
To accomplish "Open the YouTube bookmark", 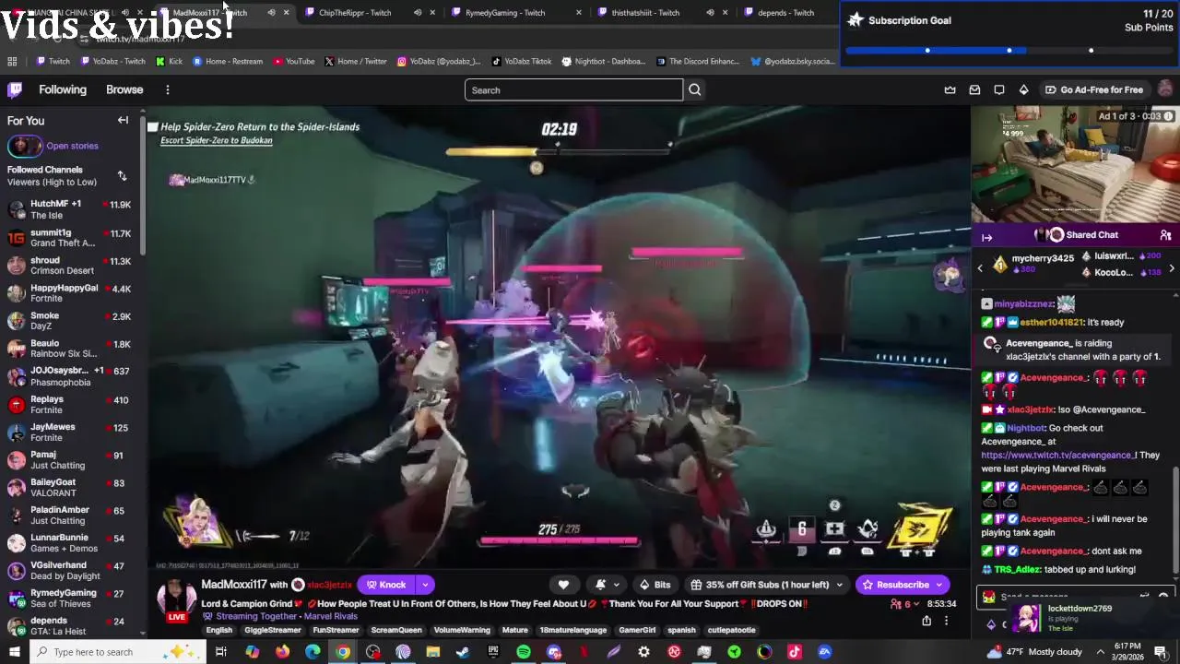I will 294,61.
